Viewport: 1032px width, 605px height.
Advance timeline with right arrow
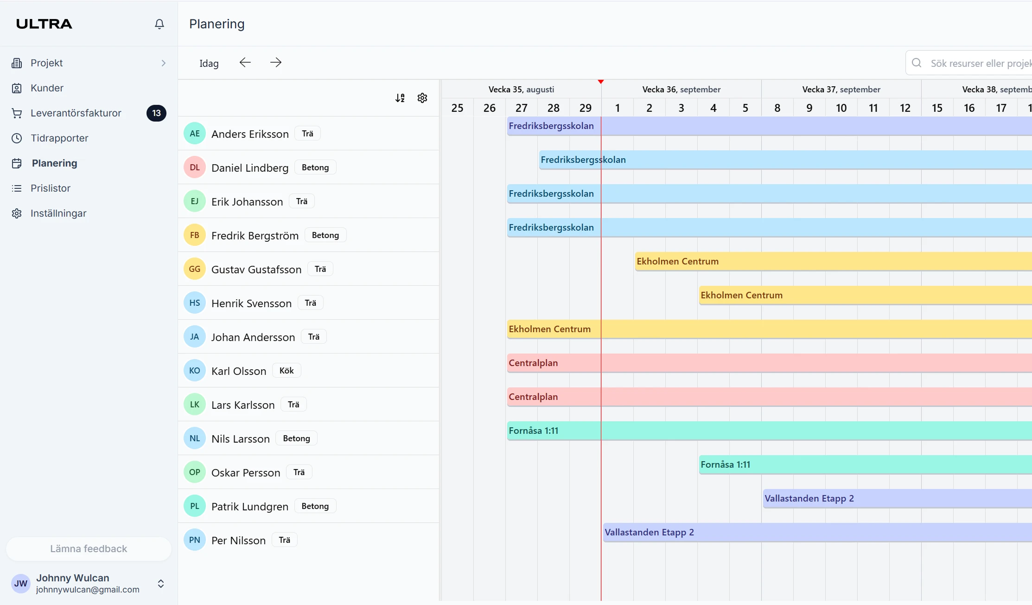tap(276, 63)
